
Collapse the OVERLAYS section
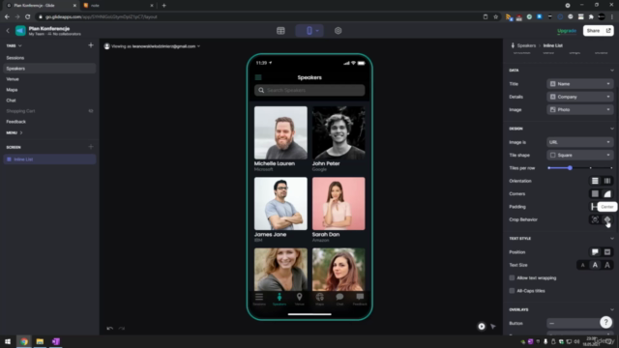click(x=612, y=309)
